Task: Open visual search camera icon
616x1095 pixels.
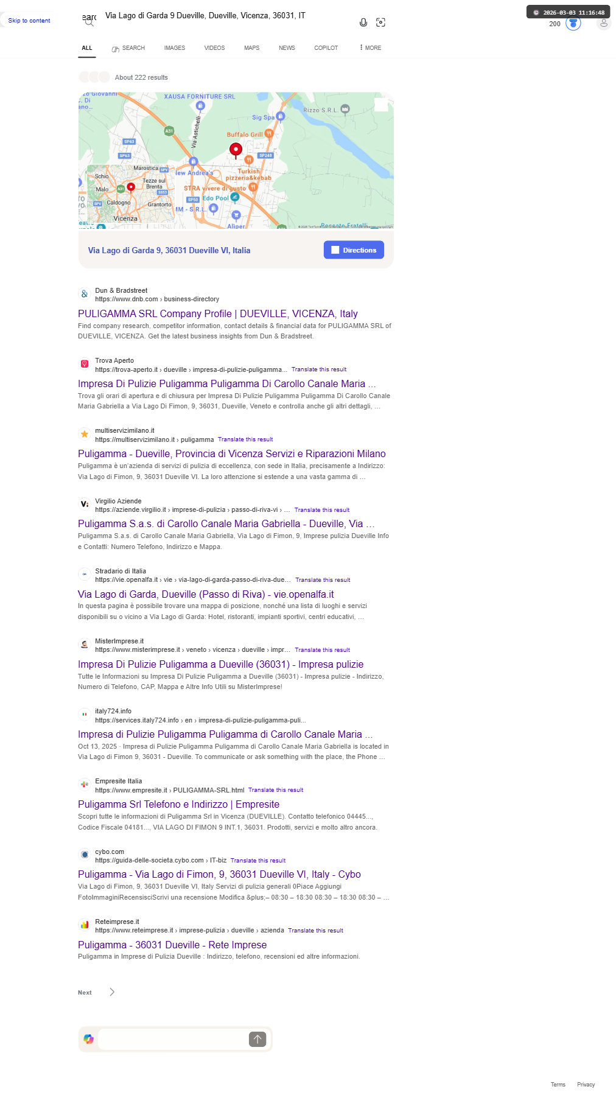Action: click(381, 23)
